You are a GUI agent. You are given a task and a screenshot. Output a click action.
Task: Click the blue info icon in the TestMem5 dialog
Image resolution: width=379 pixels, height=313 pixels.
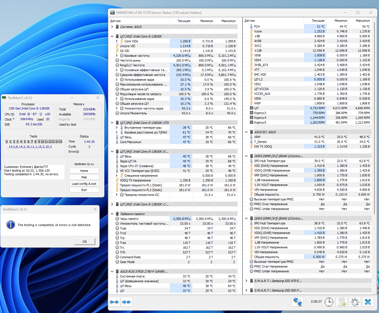tap(11, 225)
